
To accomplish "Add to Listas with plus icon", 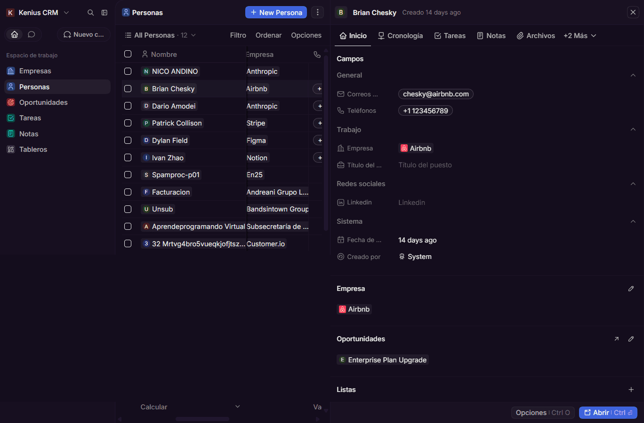I will [x=631, y=390].
